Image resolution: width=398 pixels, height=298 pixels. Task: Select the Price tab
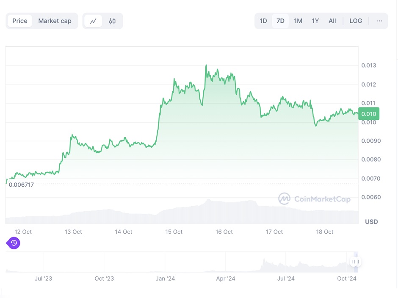[20, 21]
